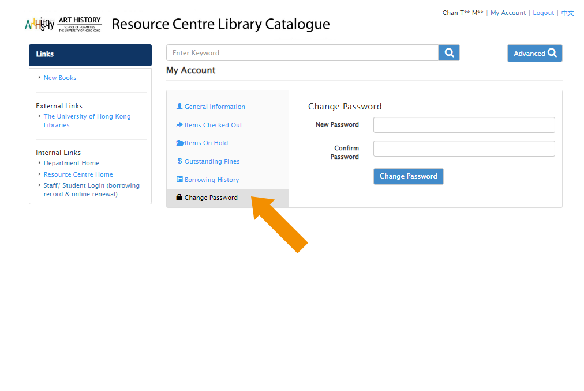Screen dimensions: 584x391
Task: Click the paper plane icon for Items Checked Out
Action: pyautogui.click(x=179, y=124)
